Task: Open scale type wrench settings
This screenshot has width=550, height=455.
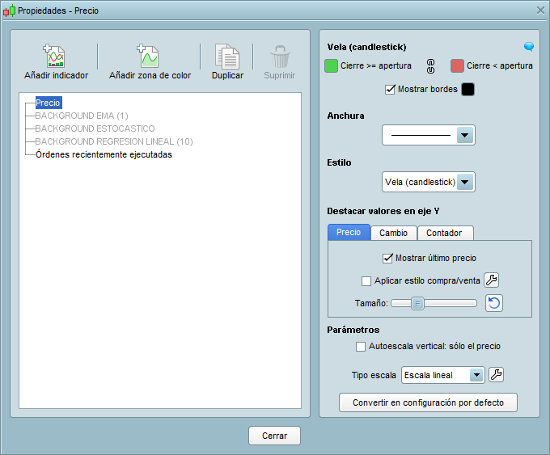Action: click(496, 375)
